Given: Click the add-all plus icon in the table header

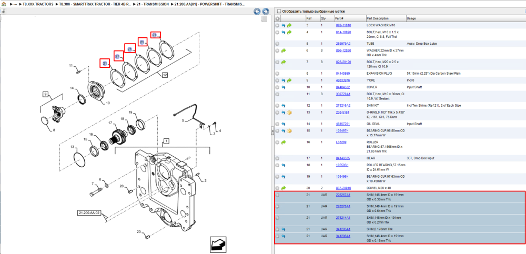Looking at the screenshot, I should [277, 18].
